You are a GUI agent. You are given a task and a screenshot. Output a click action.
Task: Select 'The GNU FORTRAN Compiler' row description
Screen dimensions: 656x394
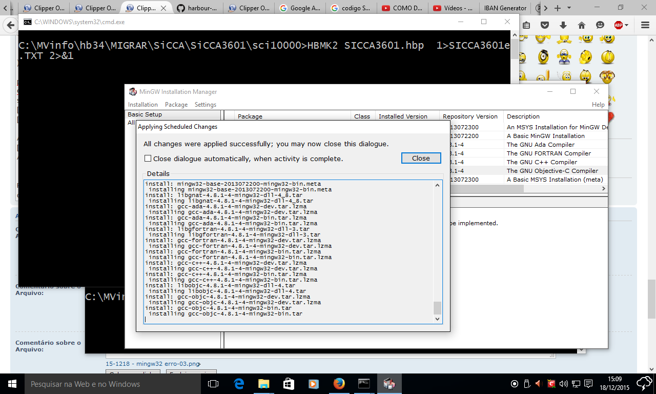549,153
